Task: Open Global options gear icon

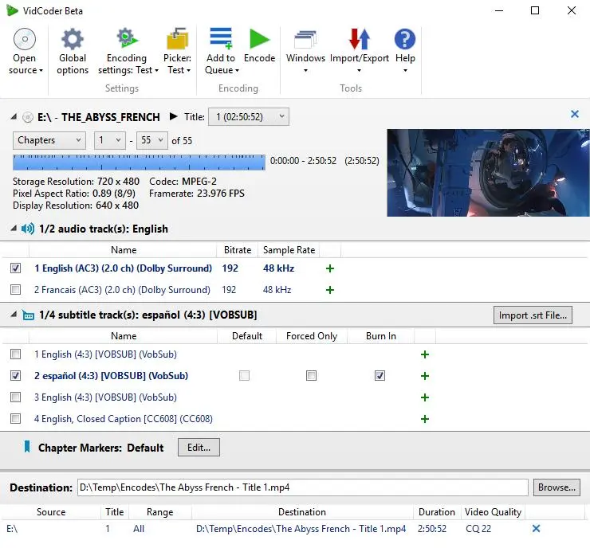Action: [x=73, y=39]
